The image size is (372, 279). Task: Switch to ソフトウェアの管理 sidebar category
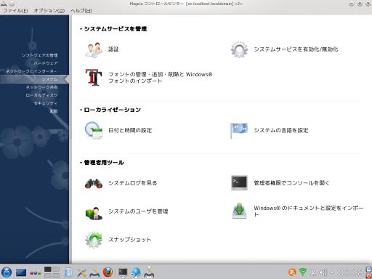[x=40, y=55]
